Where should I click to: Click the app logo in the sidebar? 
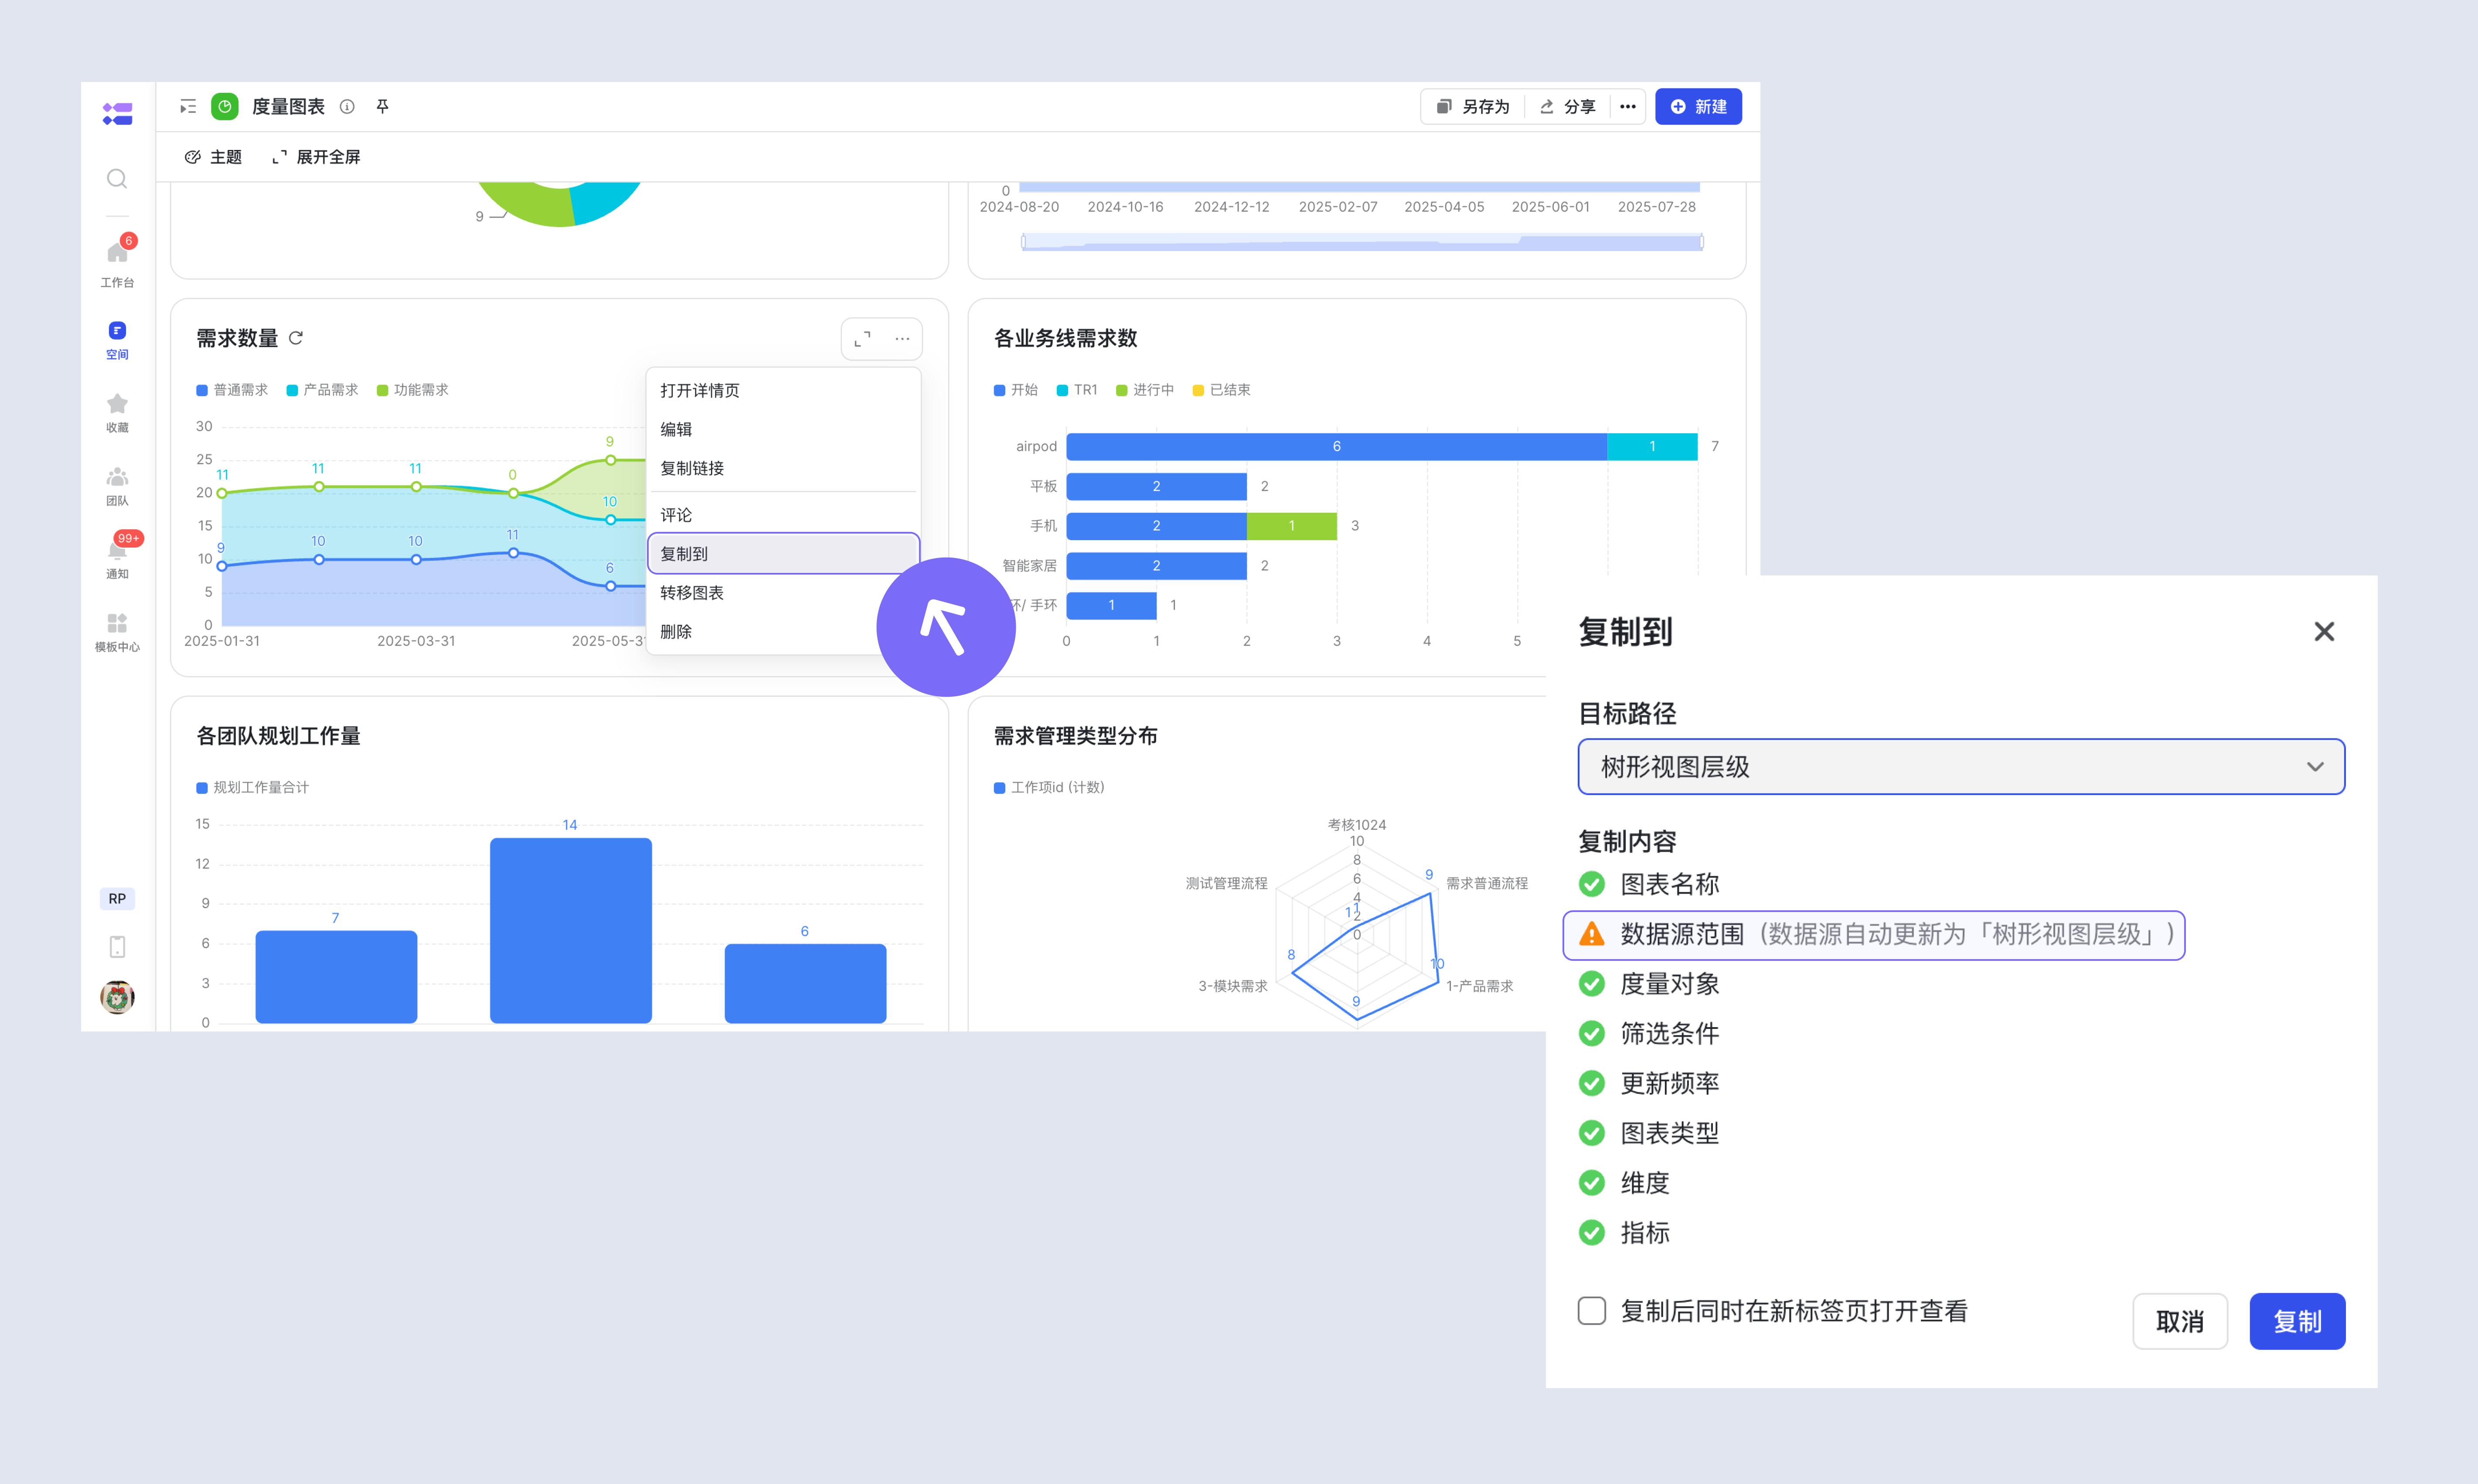(x=117, y=114)
